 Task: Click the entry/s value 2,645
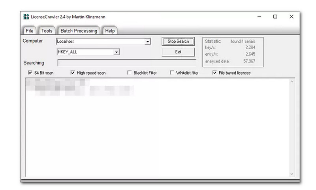point(250,54)
